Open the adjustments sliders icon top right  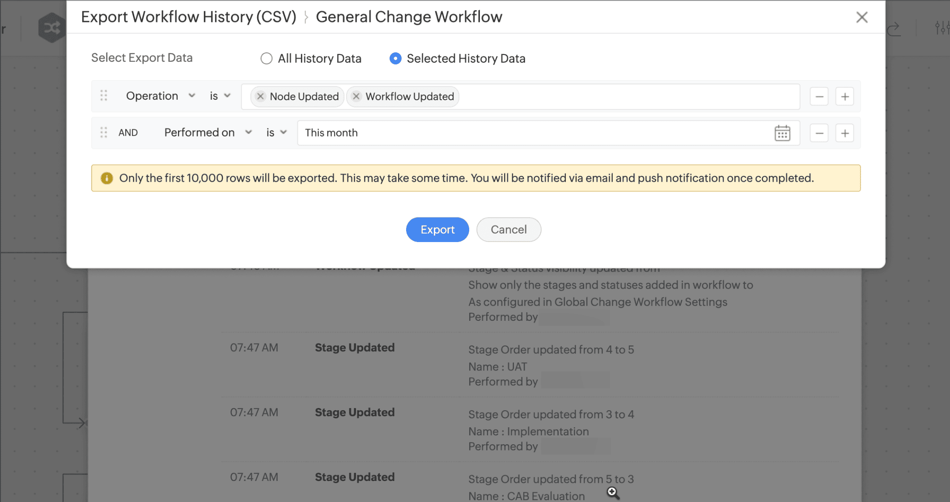[x=942, y=28]
